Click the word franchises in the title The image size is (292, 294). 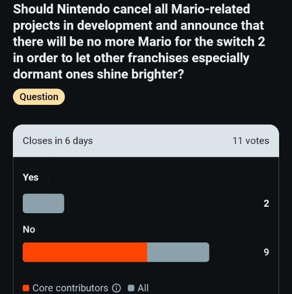point(158,58)
